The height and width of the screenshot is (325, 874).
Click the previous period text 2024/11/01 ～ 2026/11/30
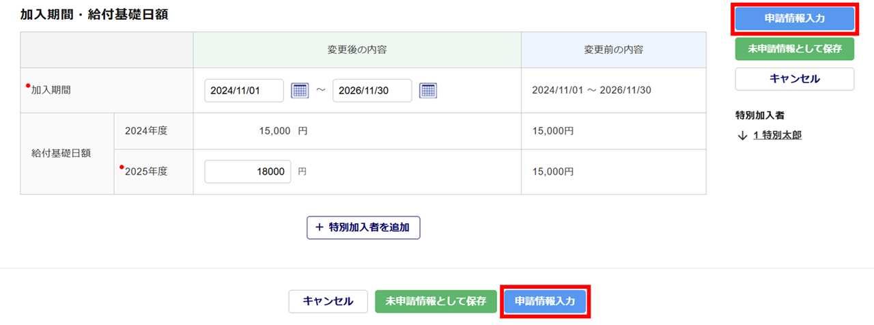pos(591,90)
